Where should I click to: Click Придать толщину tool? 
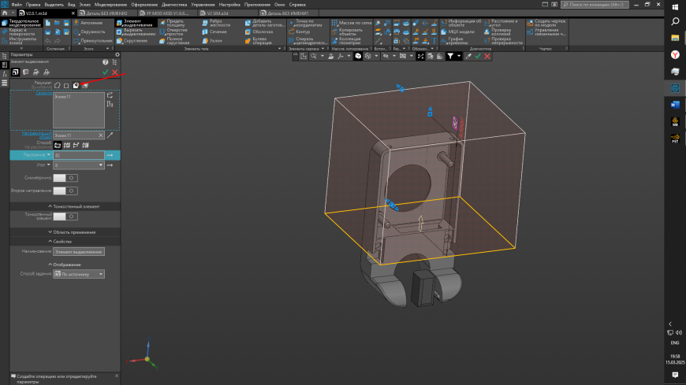click(173, 23)
